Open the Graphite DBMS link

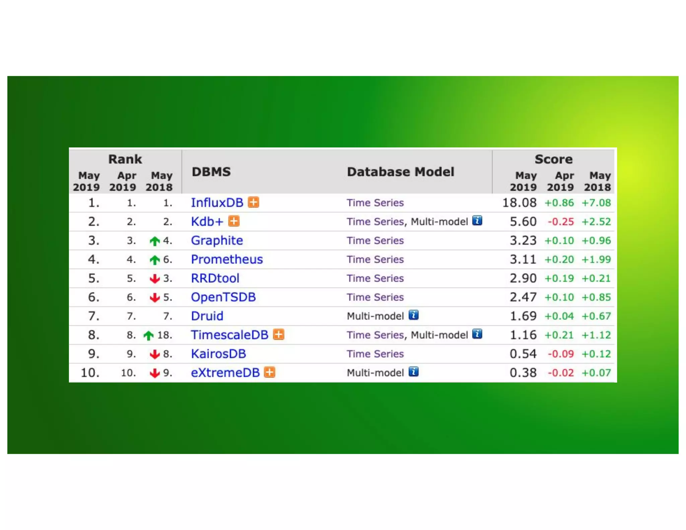tap(217, 241)
